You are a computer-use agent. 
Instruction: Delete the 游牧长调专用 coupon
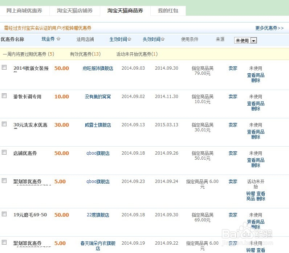click(256, 109)
